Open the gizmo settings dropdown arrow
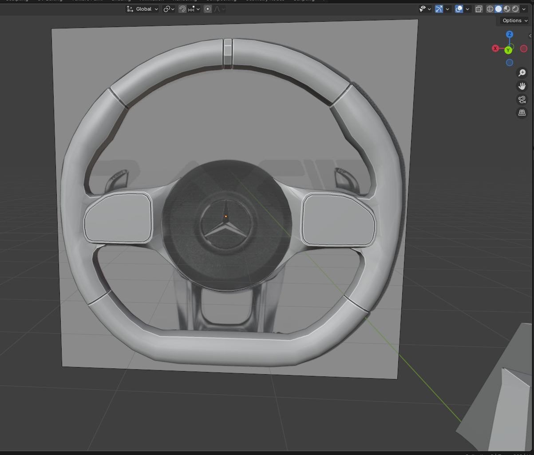 coord(447,9)
